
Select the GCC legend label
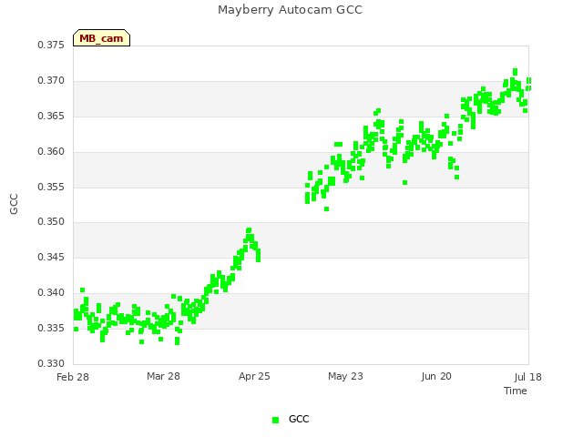point(299,419)
